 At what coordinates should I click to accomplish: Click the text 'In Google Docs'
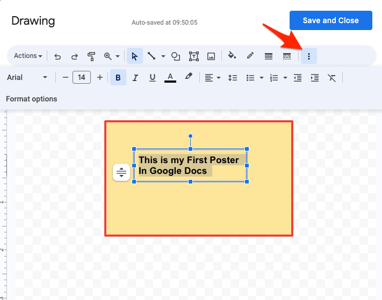tap(172, 171)
